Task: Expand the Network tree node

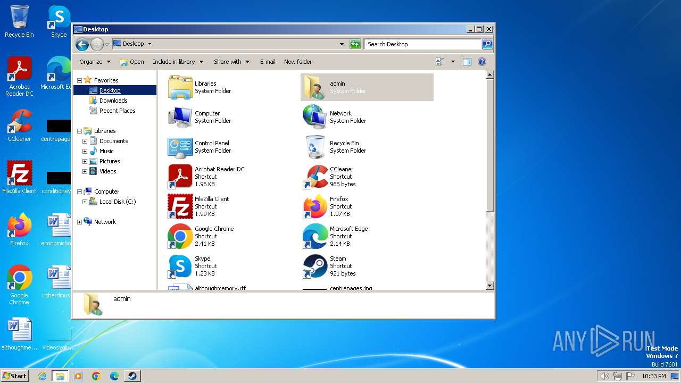Action: 79,222
